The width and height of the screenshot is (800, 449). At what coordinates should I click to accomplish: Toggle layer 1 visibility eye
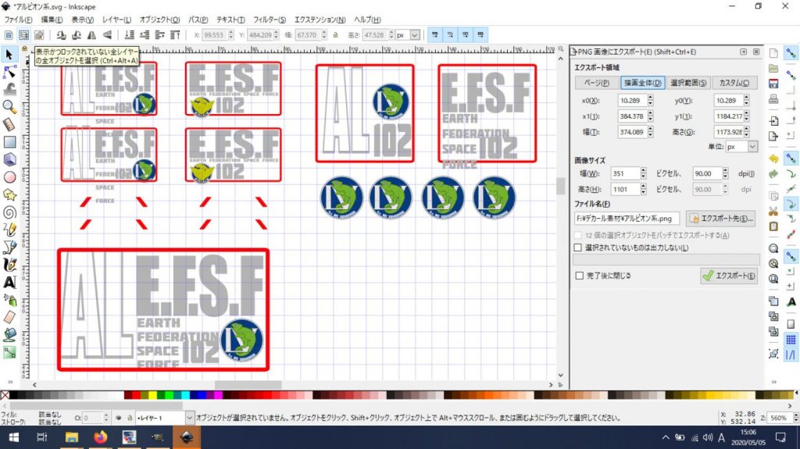click(x=119, y=417)
